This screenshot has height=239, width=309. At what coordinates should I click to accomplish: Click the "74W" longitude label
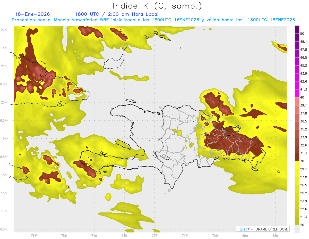pyautogui.click(x=94, y=236)
